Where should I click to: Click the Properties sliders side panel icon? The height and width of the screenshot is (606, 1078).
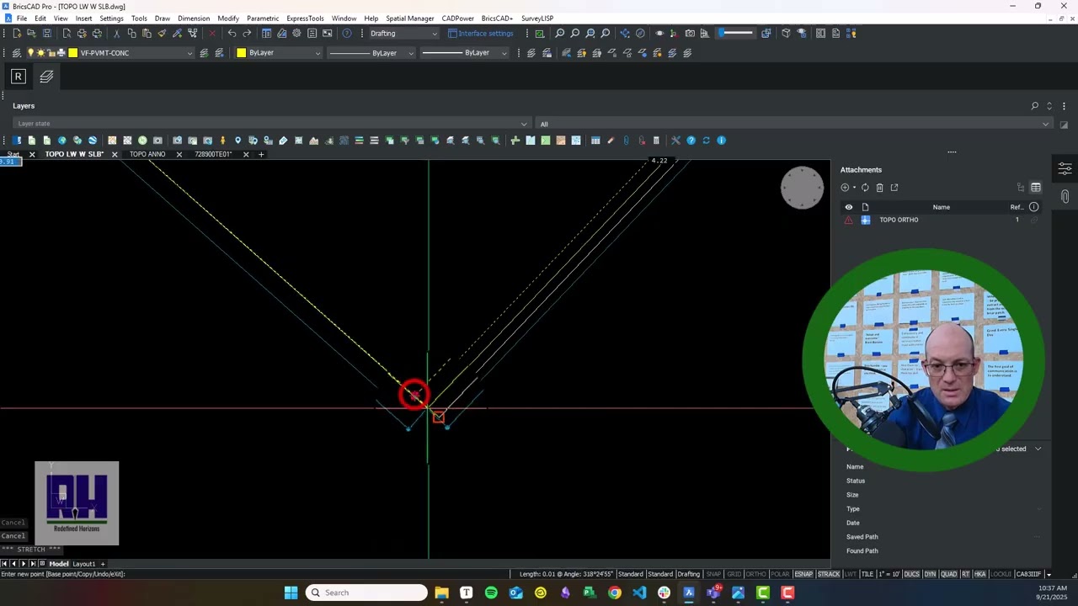[1065, 169]
